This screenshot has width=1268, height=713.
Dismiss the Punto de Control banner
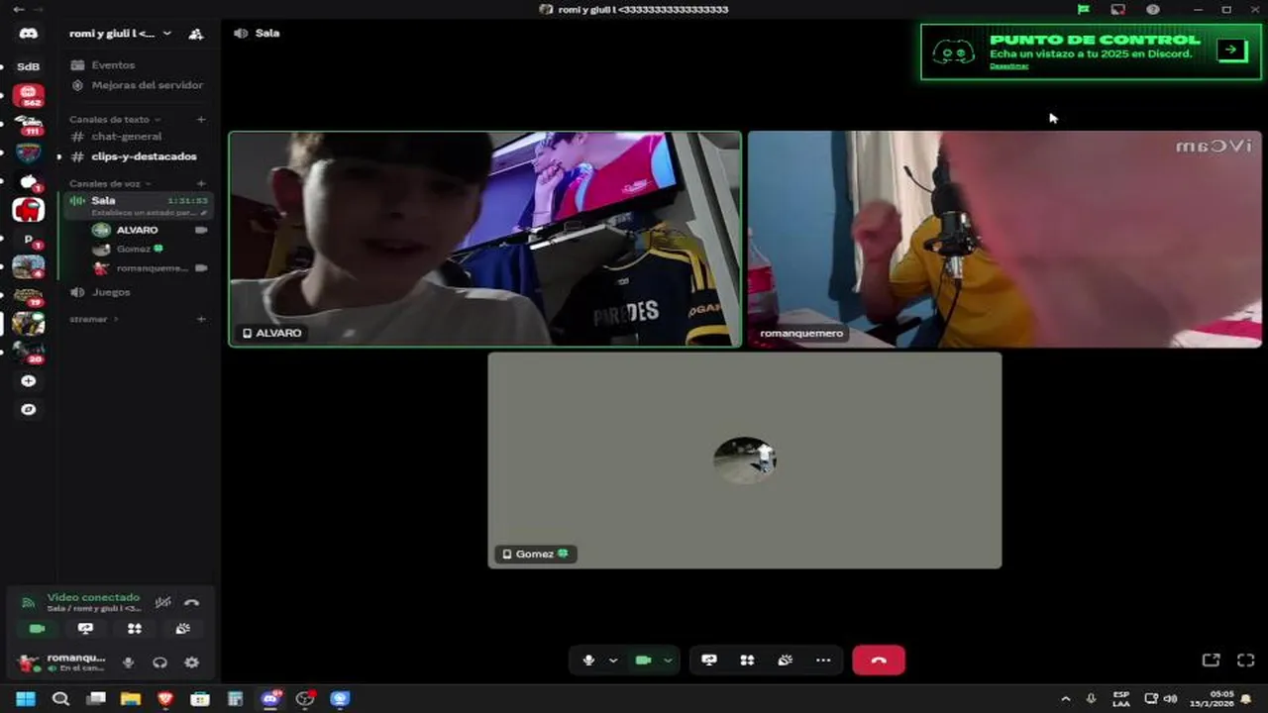pos(1008,66)
